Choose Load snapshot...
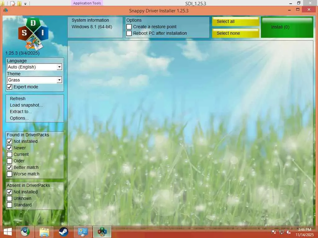The width and height of the screenshot is (318, 238). pyautogui.click(x=26, y=105)
